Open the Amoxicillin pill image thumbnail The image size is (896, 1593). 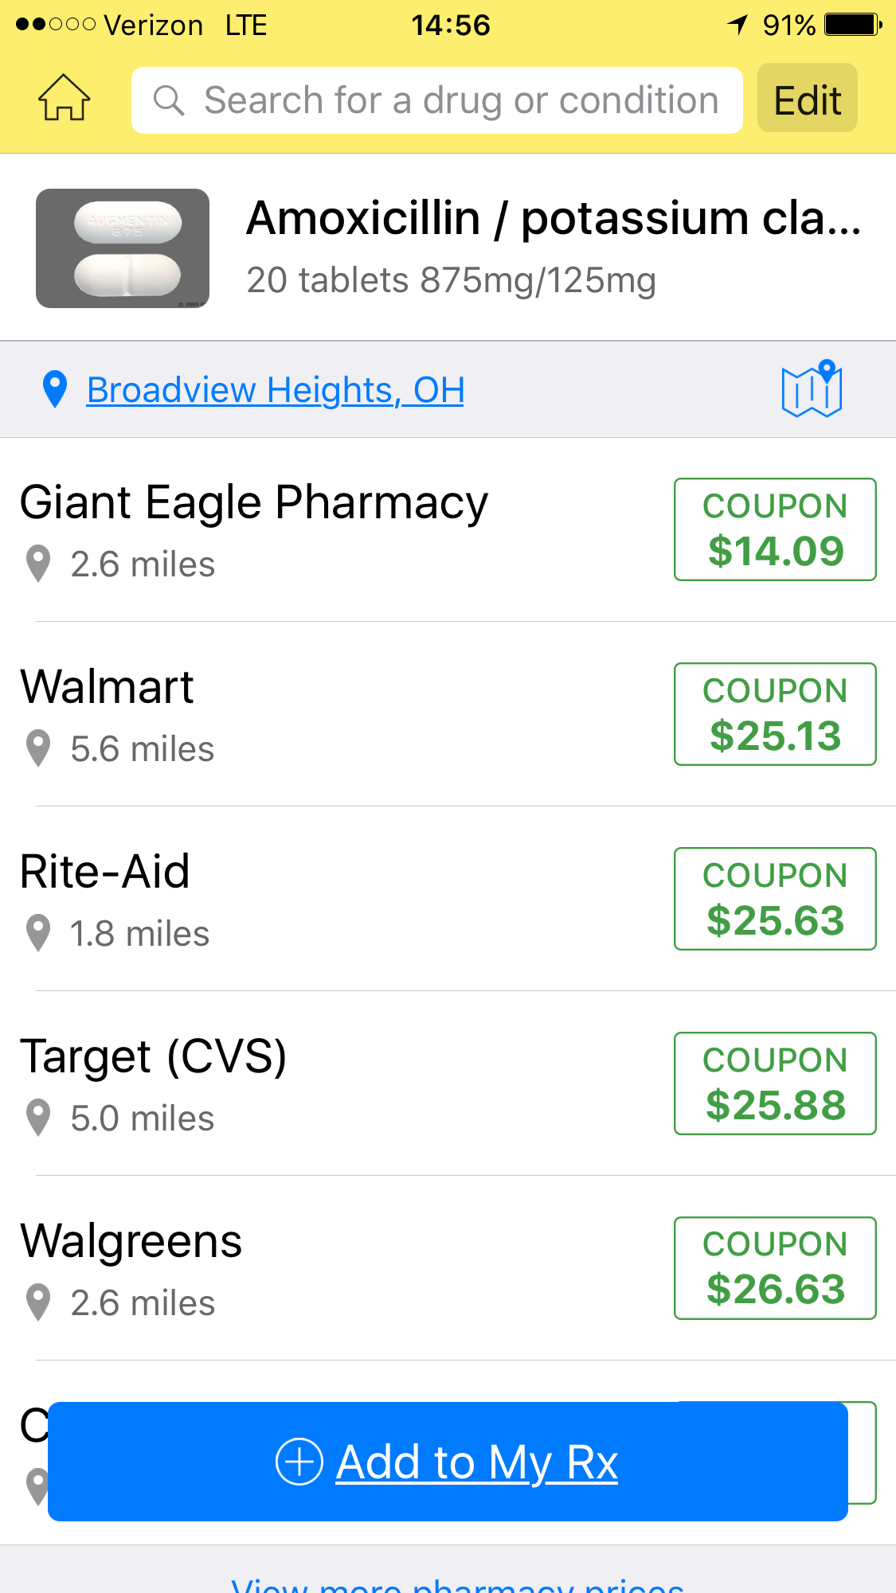tap(123, 248)
